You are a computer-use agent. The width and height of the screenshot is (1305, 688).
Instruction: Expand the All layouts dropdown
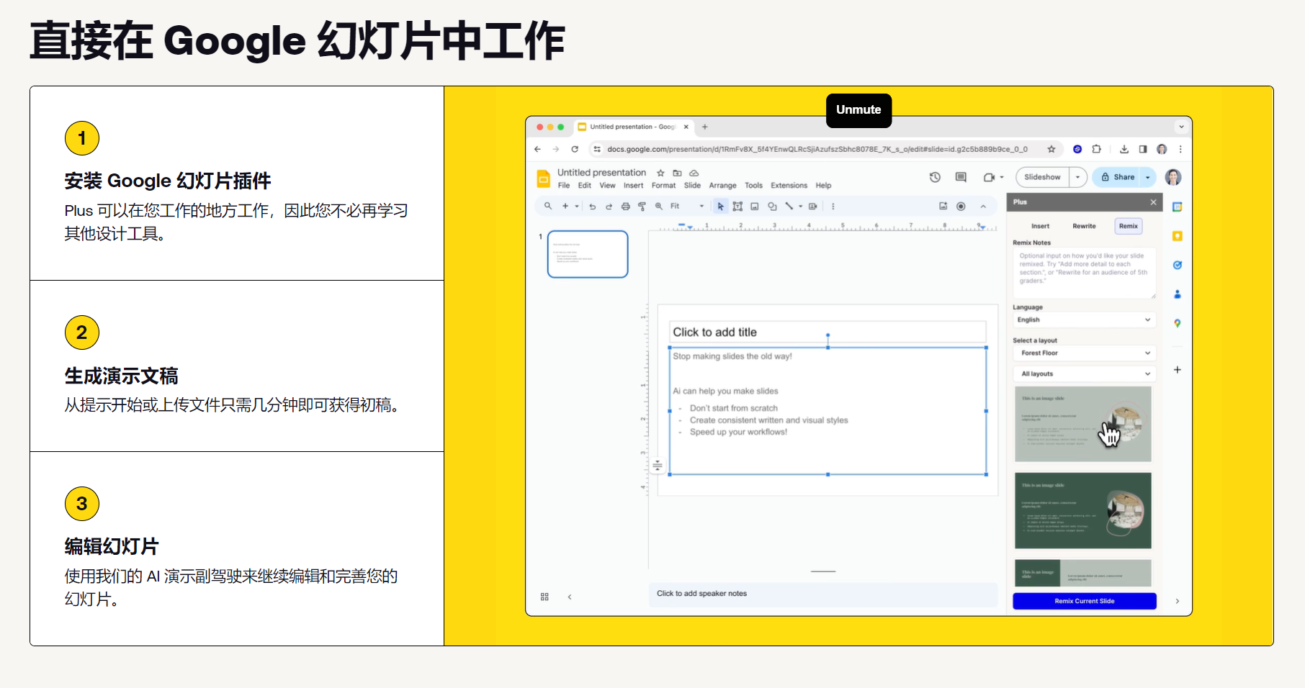(x=1084, y=374)
